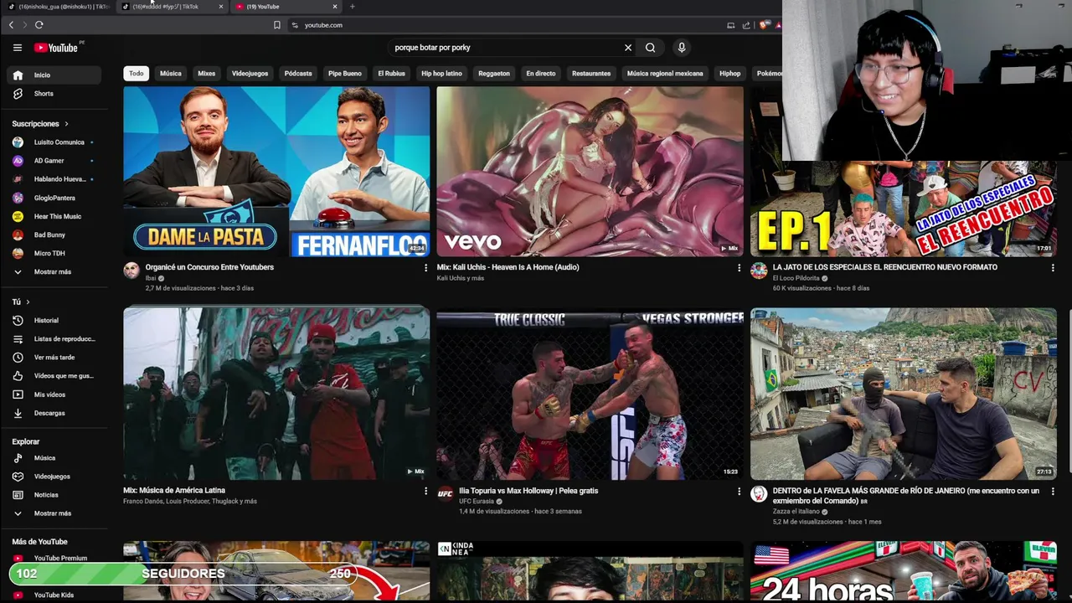1072x603 pixels.
Task: Open Historial in the sidebar
Action: (54, 320)
